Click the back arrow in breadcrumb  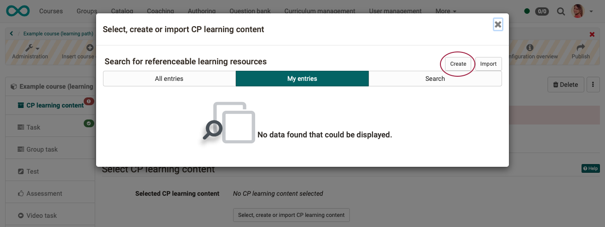pyautogui.click(x=11, y=34)
